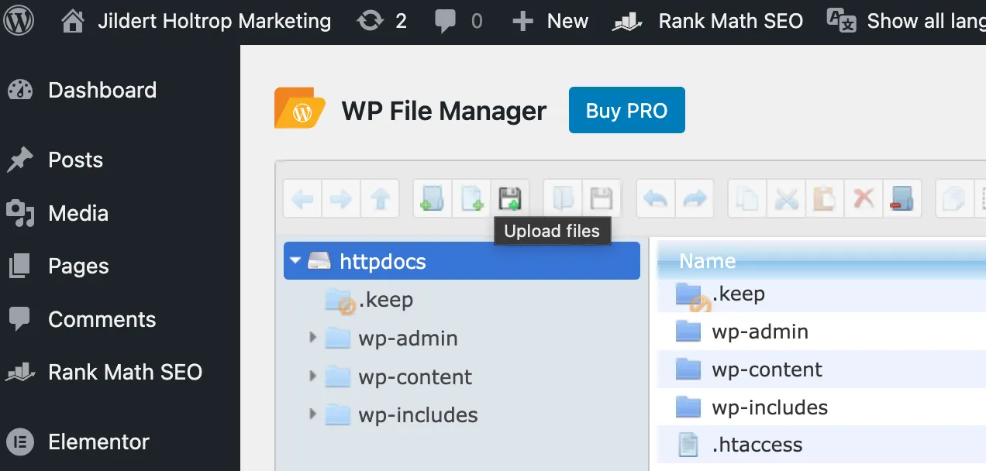The width and height of the screenshot is (986, 471).
Task: Click the Buy PRO button
Action: [626, 110]
